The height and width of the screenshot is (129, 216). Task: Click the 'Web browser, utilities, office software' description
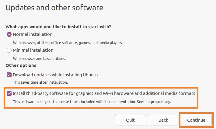pyautogui.click(x=68, y=43)
